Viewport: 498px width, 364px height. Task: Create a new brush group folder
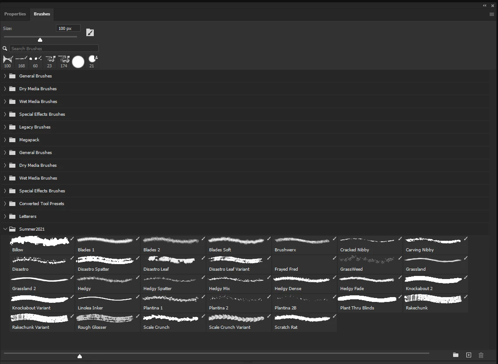coord(456,355)
